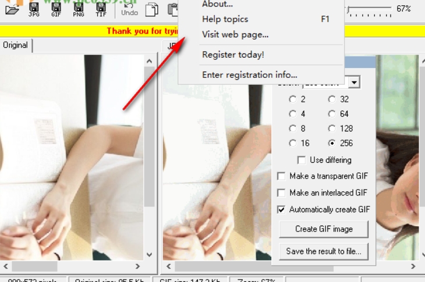Click Original panel scroll right arrow
The image size is (425, 282).
137,266
